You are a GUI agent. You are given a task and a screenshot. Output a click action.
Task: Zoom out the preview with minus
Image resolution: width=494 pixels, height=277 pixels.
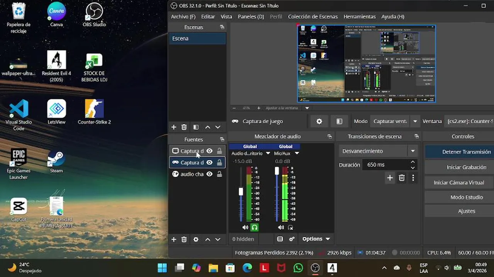234,108
